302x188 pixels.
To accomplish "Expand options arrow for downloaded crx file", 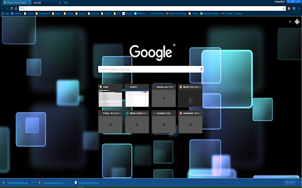I will [104, 183].
